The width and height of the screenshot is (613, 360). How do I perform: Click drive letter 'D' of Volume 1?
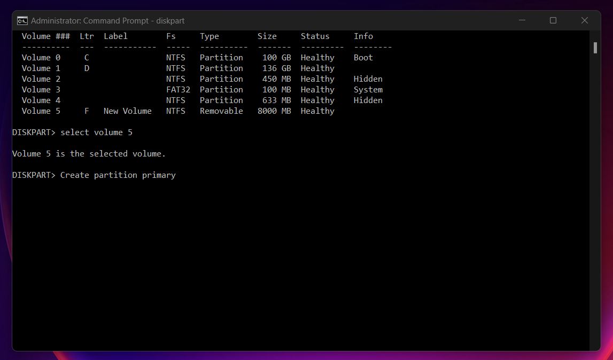click(x=87, y=68)
